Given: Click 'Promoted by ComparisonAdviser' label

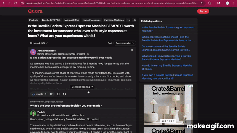Looking at the screenshot, I should click(47, 102).
